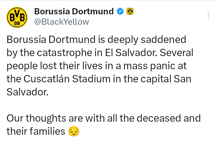The height and width of the screenshot is (143, 219).
Task: Open the Borussia Dortmund display name
Action: click(x=74, y=12)
